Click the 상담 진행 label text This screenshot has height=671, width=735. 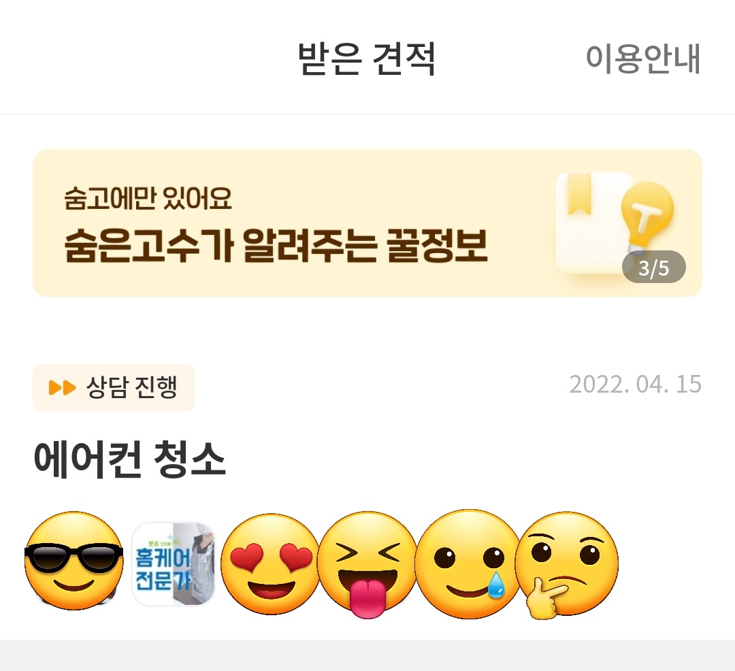132,387
